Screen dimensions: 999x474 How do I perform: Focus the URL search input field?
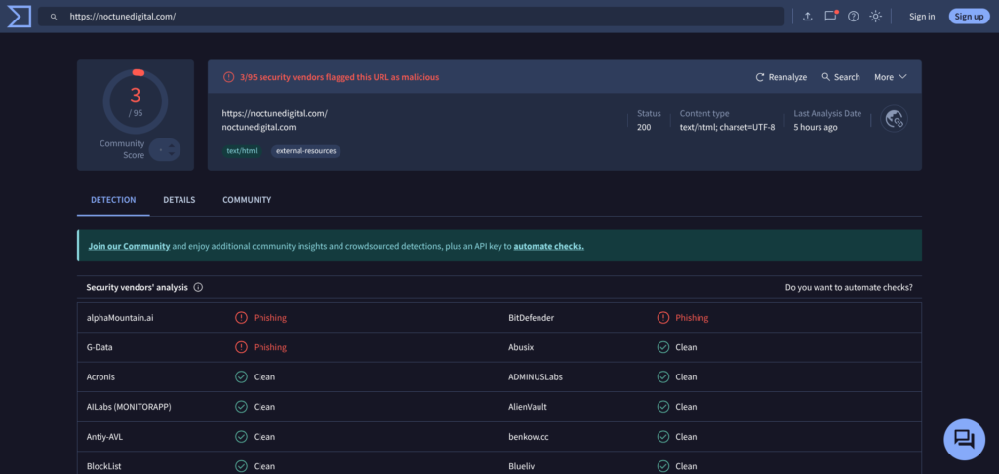[411, 17]
